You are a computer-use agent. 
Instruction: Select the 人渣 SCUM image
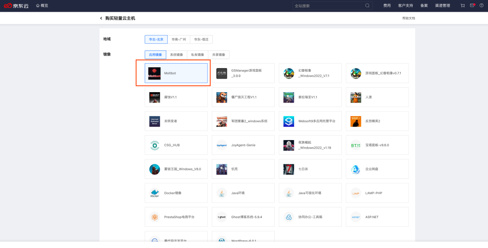click(377, 97)
